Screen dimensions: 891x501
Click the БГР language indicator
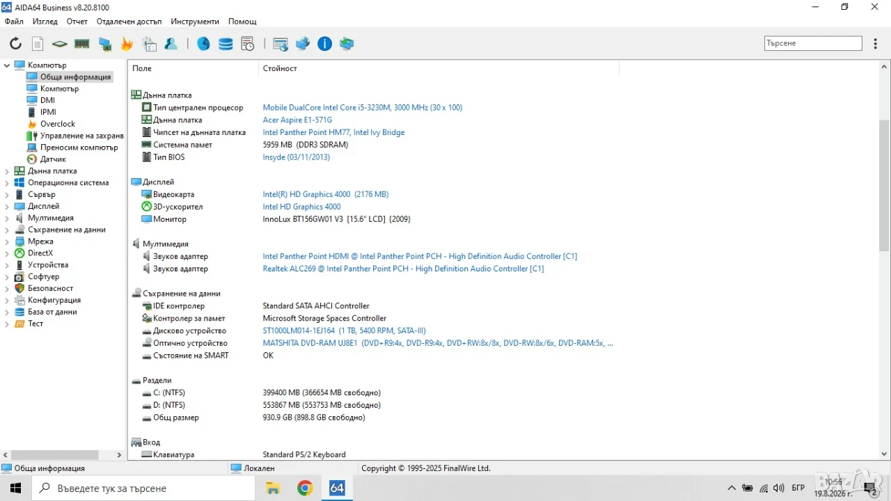[798, 488]
